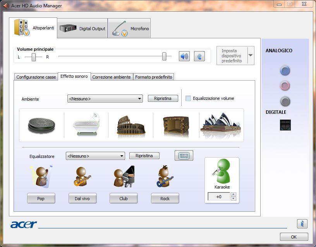Minimize the Audio Manager window

(x=279, y=4)
